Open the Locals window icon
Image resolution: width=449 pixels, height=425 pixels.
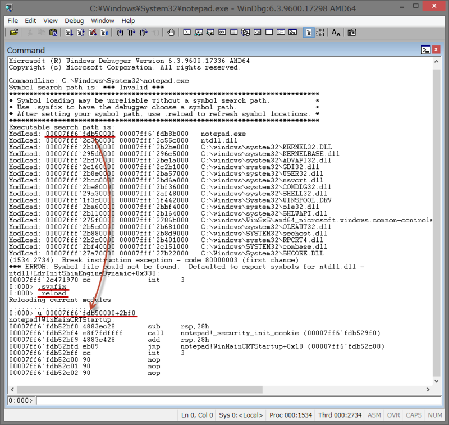tap(210, 32)
